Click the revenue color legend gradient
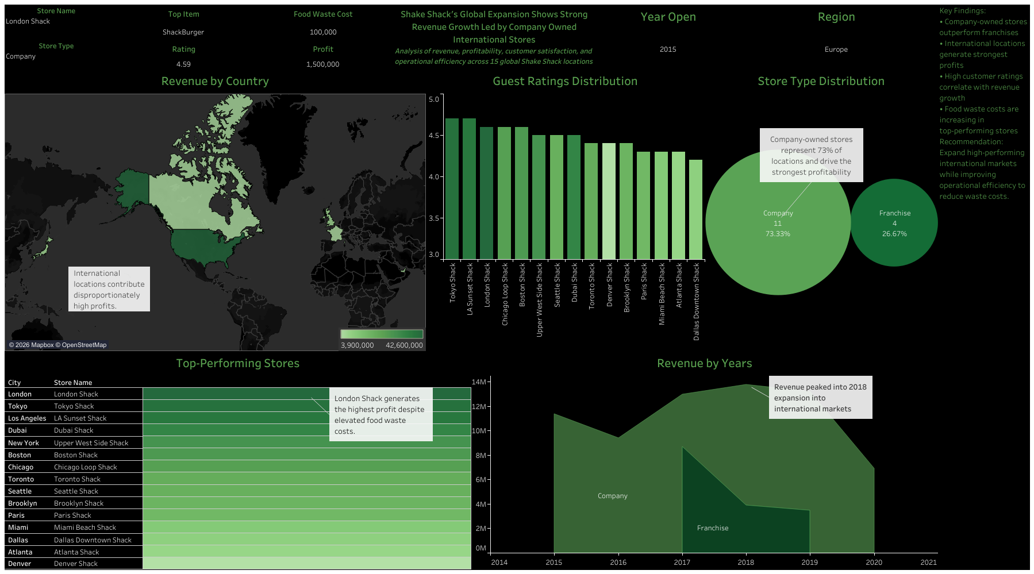This screenshot has height=574, width=1034. [382, 334]
